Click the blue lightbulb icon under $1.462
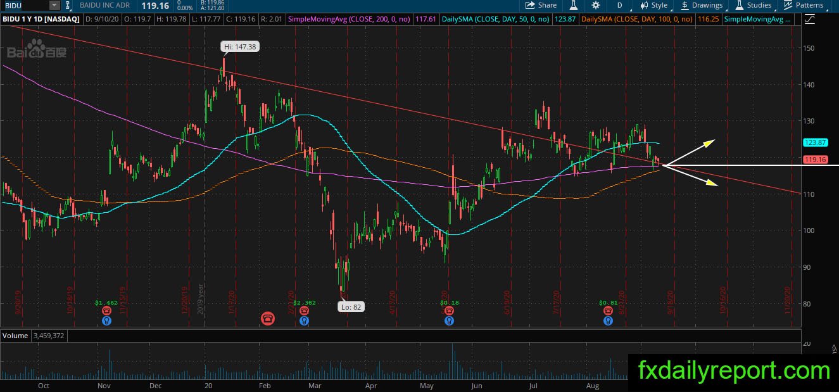The image size is (839, 392). pos(107,321)
